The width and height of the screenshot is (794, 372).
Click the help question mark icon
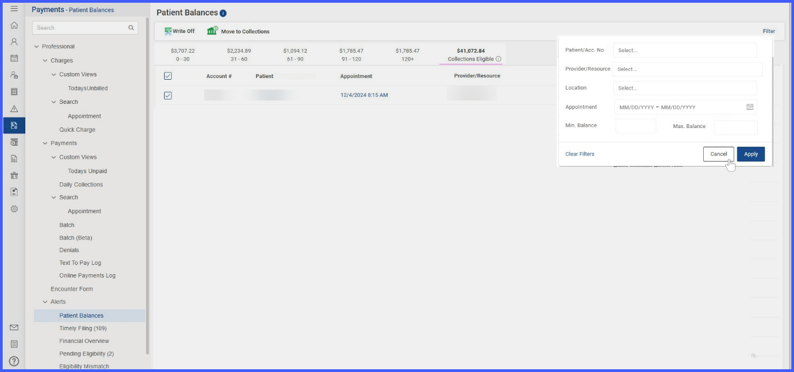[x=14, y=361]
